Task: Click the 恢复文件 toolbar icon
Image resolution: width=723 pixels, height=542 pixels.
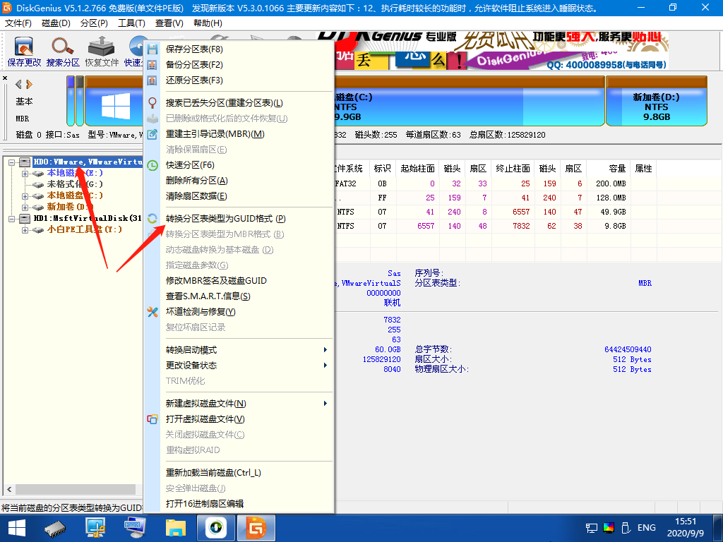Action: click(102, 51)
